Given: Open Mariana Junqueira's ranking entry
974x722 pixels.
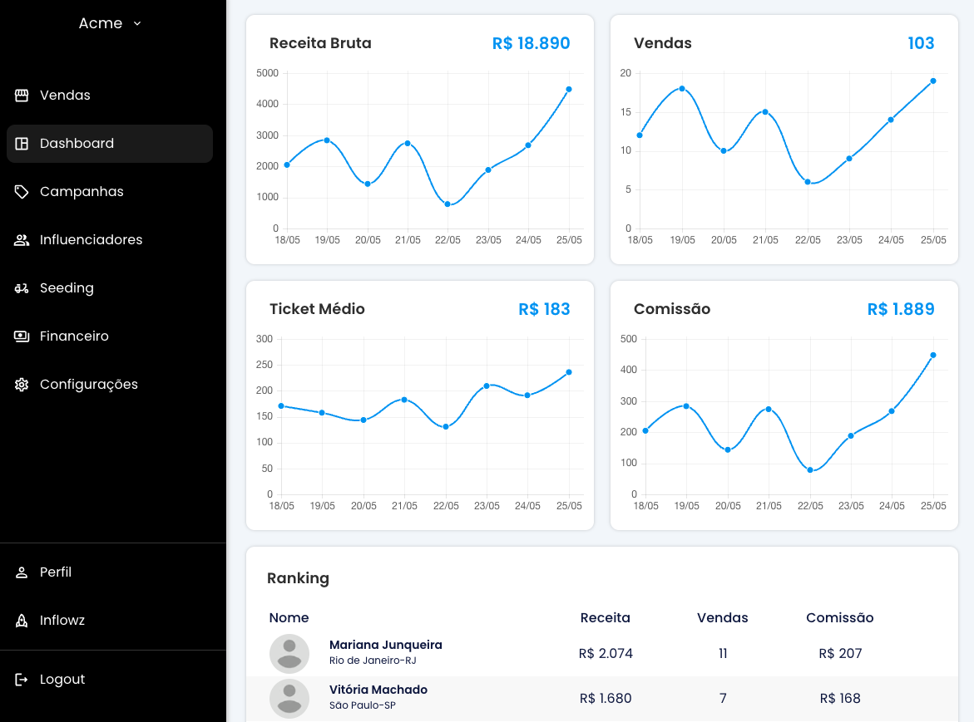Looking at the screenshot, I should pos(386,645).
